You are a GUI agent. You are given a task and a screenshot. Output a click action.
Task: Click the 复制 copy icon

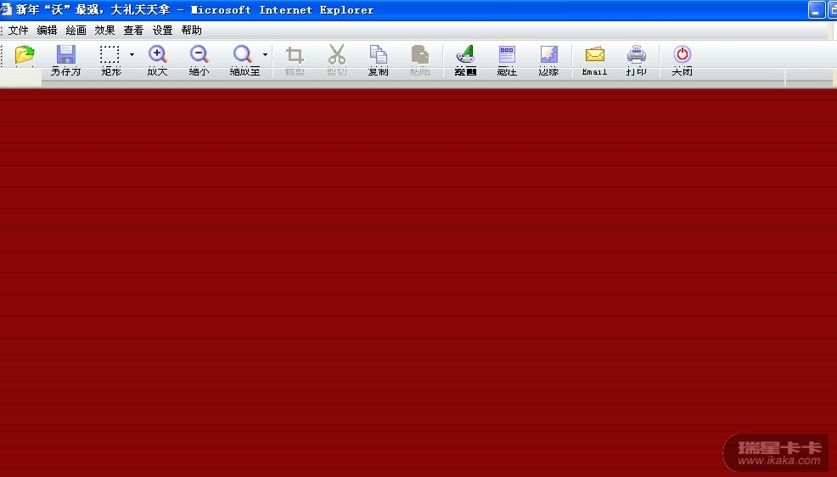pyautogui.click(x=379, y=54)
